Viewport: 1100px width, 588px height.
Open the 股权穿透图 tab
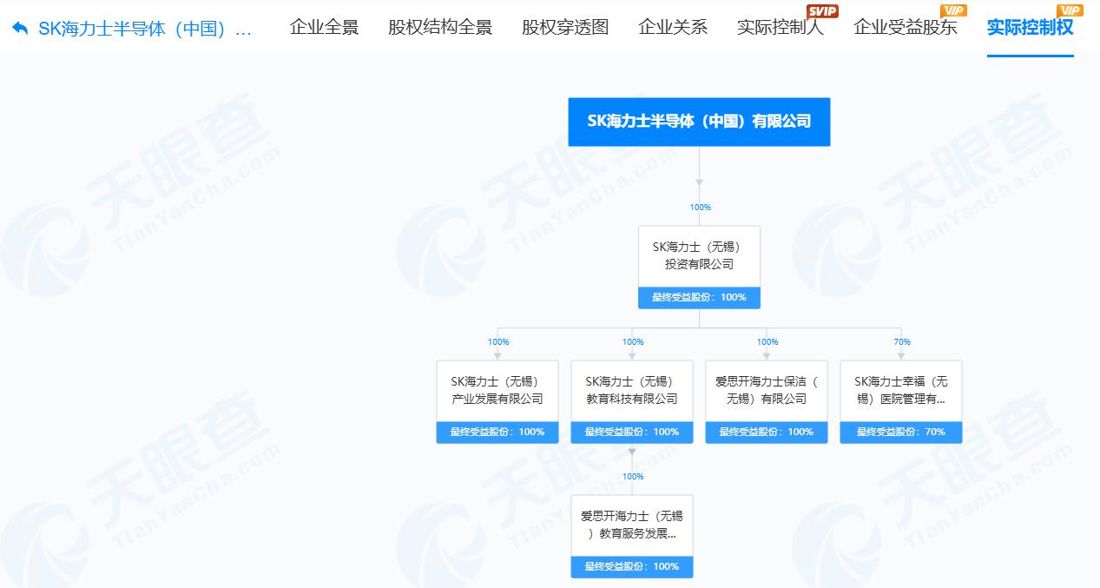pyautogui.click(x=565, y=27)
